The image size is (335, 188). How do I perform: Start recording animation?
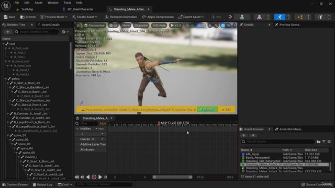coord(94,177)
